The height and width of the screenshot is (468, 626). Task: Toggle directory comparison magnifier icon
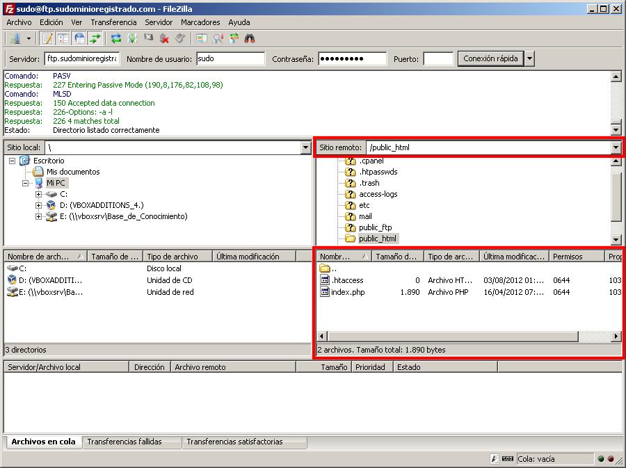[x=218, y=39]
